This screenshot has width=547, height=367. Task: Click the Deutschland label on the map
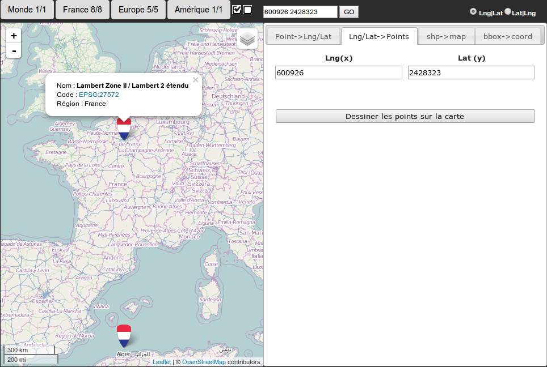228,96
